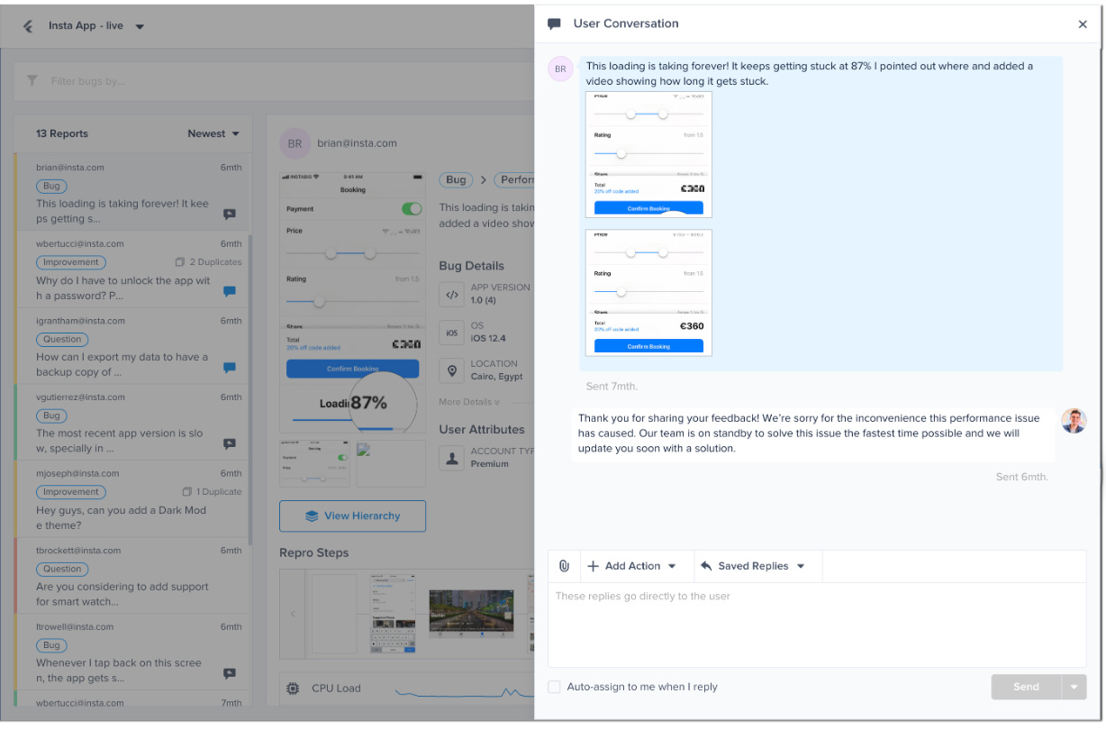This screenshot has width=1106, height=730.
Task: Click chat icon on brian@insta.com report
Action: [x=230, y=215]
